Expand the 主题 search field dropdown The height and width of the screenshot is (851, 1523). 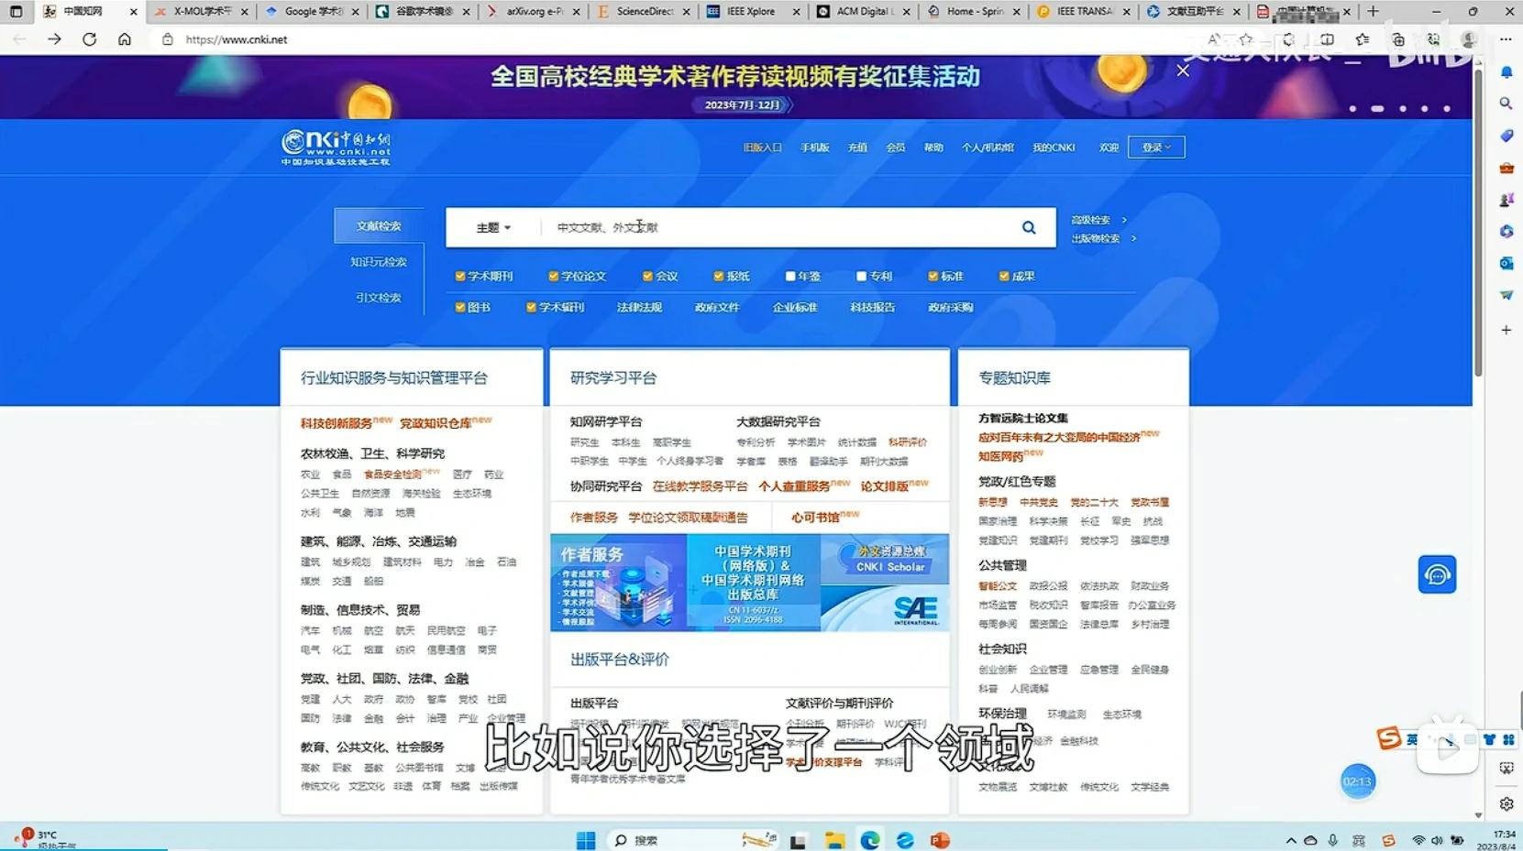tap(493, 228)
